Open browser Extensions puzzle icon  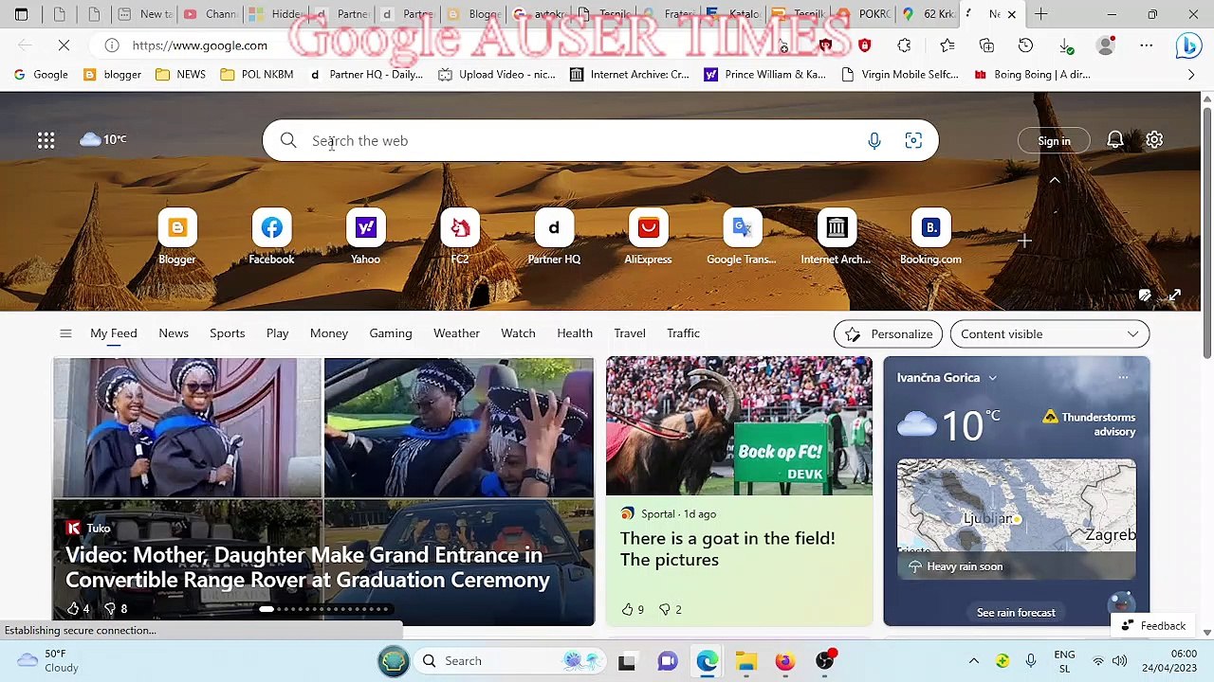point(904,45)
